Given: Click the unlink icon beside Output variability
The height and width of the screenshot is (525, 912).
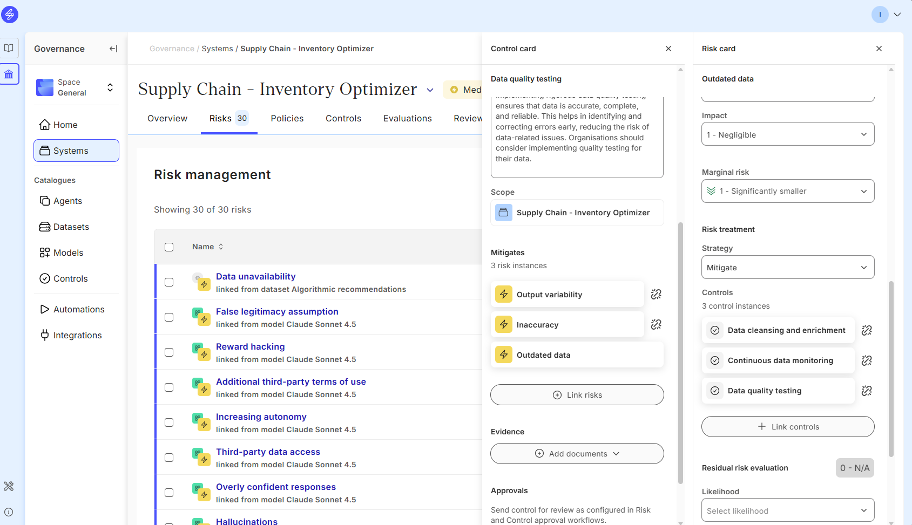Looking at the screenshot, I should [656, 294].
